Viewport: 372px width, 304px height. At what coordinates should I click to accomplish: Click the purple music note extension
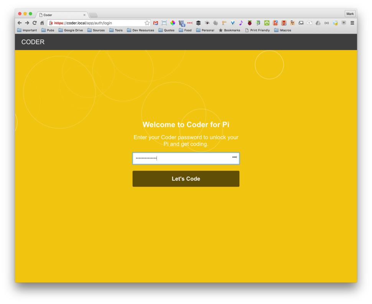coord(241,23)
